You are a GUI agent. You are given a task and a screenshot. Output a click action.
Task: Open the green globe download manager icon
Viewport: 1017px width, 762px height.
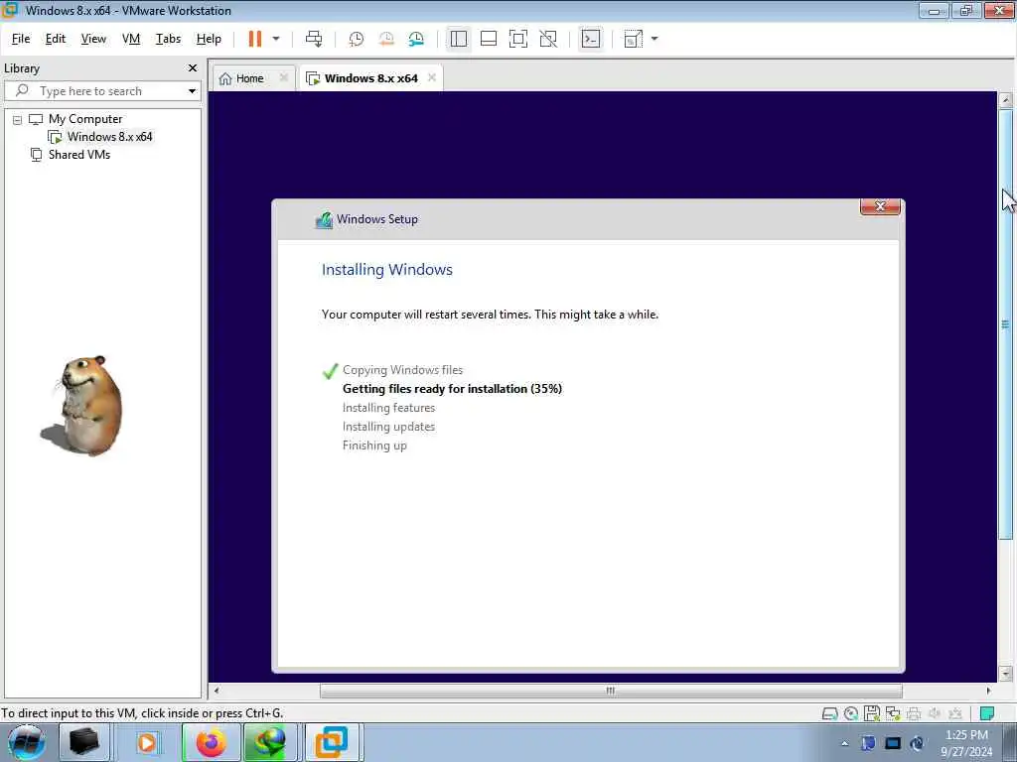[x=270, y=742]
